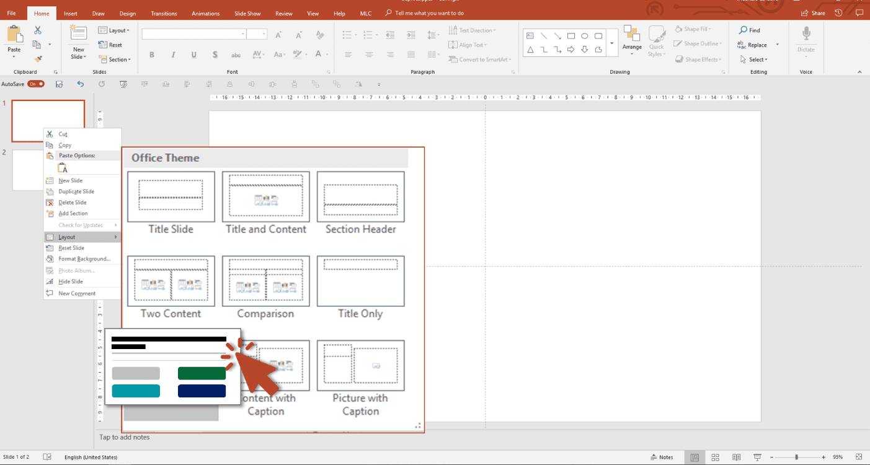Select the Oval shape tool
Image resolution: width=870 pixels, height=465 pixels.
coord(585,36)
